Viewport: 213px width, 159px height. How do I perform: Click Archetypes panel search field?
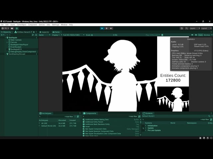52,117
